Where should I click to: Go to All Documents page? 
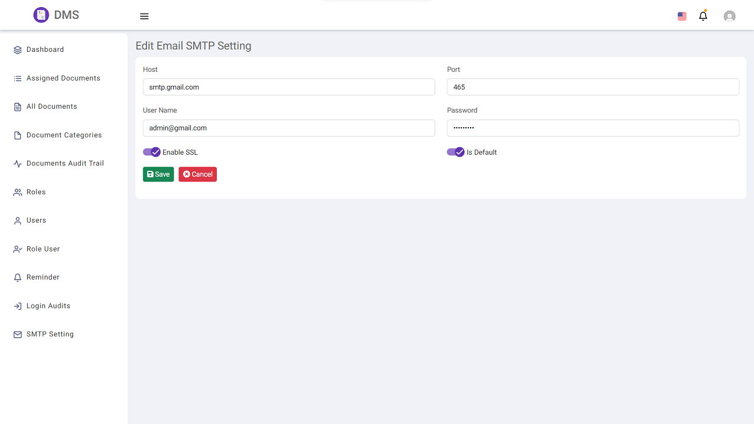(x=52, y=107)
